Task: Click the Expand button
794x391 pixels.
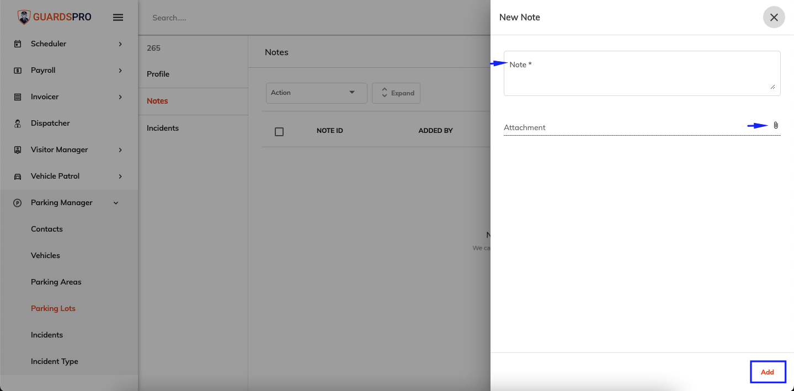Action: 396,93
